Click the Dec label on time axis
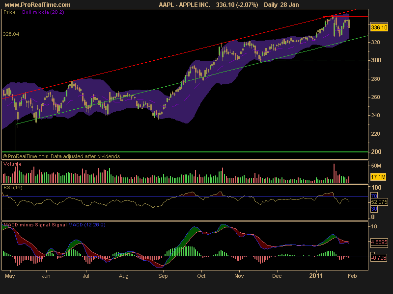 point(277,276)
